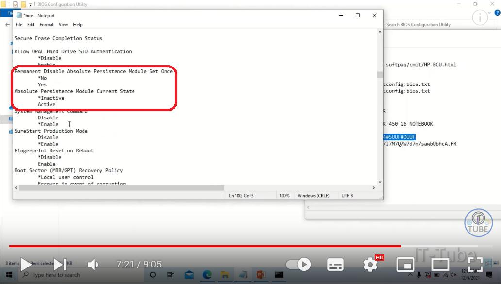Image resolution: width=501 pixels, height=284 pixels.
Task: Play the paused video
Action: (x=26, y=264)
